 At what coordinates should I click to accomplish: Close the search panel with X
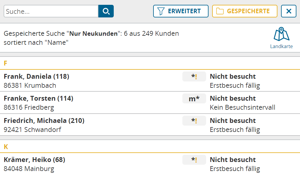pos(289,11)
